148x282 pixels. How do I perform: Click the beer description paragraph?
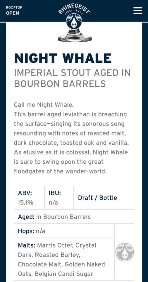pos(71,138)
